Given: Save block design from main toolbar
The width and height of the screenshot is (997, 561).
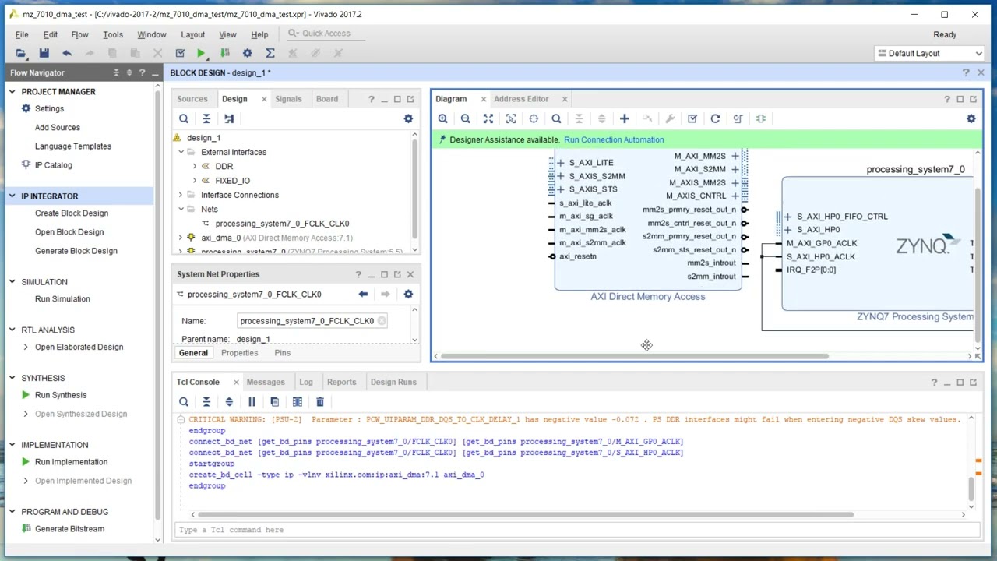Looking at the screenshot, I should (44, 53).
